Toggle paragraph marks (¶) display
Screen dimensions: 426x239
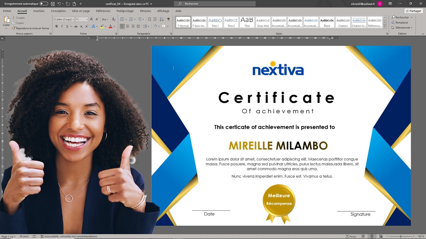[x=169, y=19]
